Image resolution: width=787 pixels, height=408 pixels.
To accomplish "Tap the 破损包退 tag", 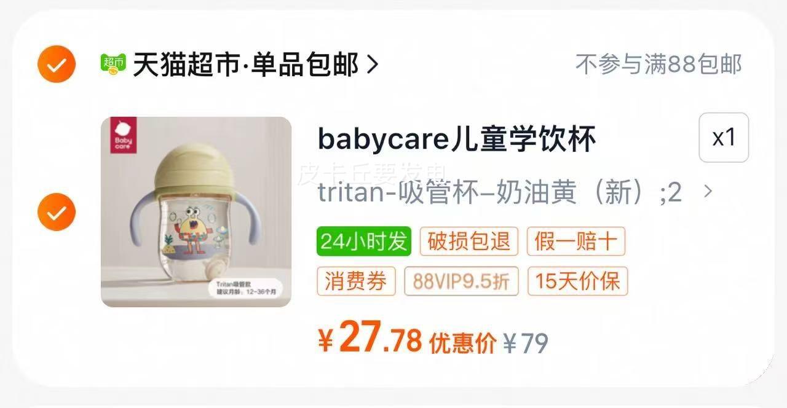I will (470, 241).
